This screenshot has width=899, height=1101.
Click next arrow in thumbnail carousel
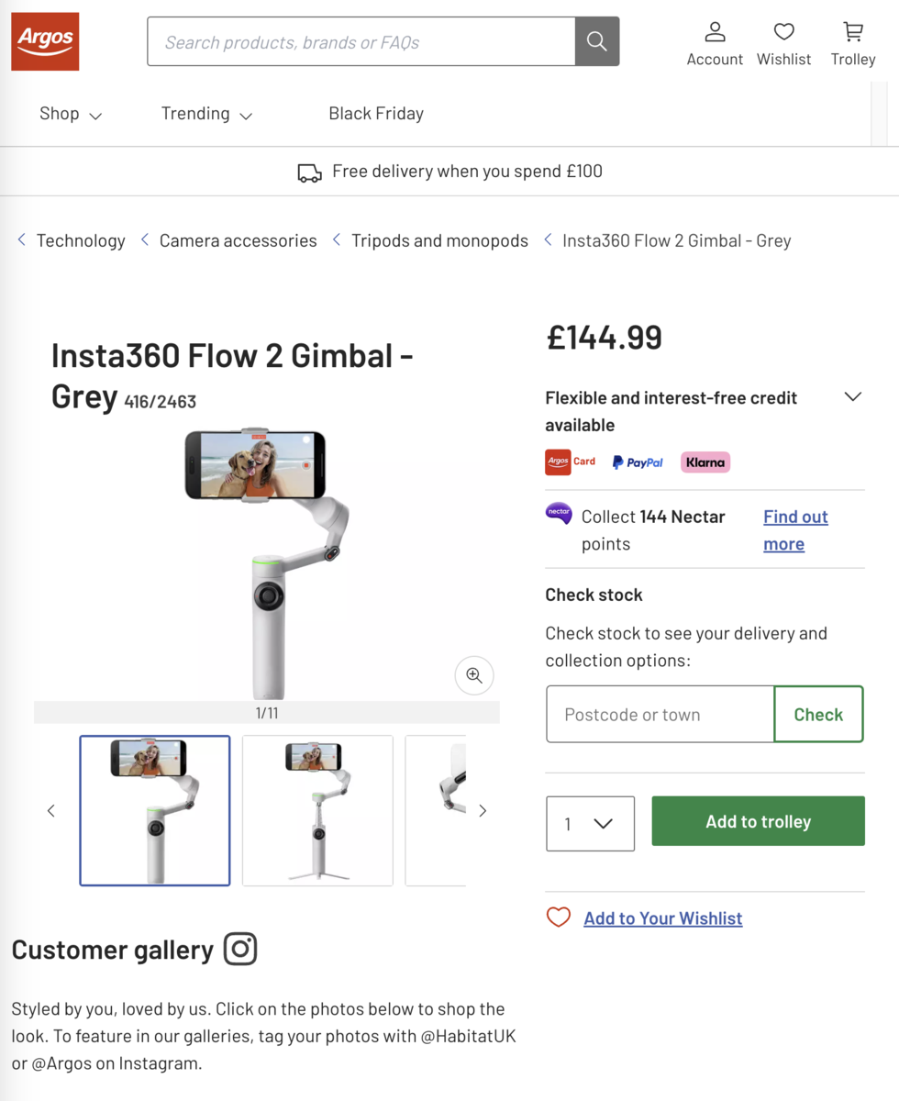(x=483, y=810)
